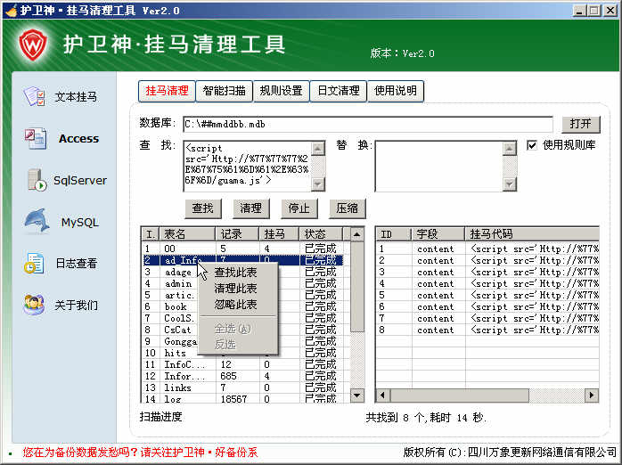Screen dimensions: 622x465
Task: Click the 查找 button
Action: click(x=202, y=208)
